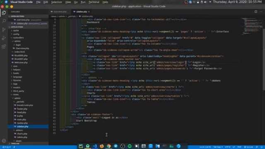
Task: Open the Help menu
Action: click(105, 2)
